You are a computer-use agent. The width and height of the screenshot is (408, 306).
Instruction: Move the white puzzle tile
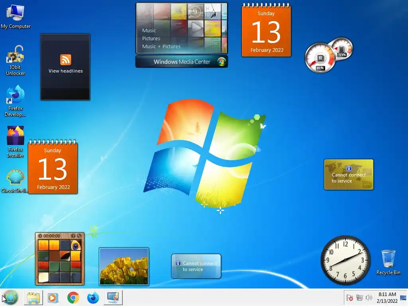(x=43, y=277)
